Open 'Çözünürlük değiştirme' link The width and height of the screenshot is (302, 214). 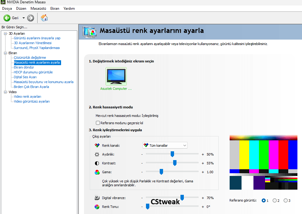click(30, 58)
